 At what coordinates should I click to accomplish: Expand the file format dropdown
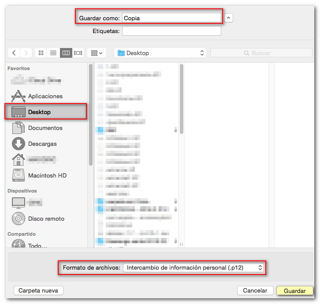[x=193, y=267]
